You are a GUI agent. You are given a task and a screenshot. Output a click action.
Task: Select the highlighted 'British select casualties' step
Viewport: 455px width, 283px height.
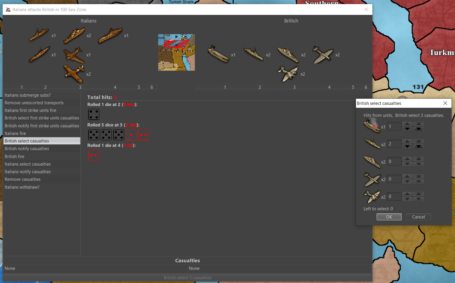tap(42, 141)
